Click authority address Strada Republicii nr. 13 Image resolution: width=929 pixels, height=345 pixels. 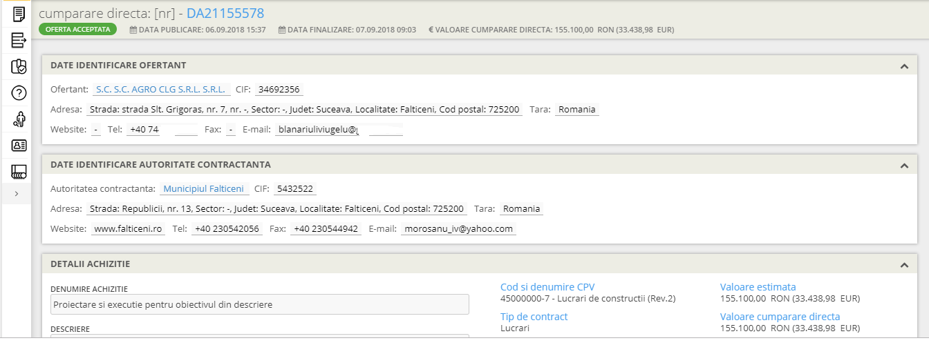(278, 209)
